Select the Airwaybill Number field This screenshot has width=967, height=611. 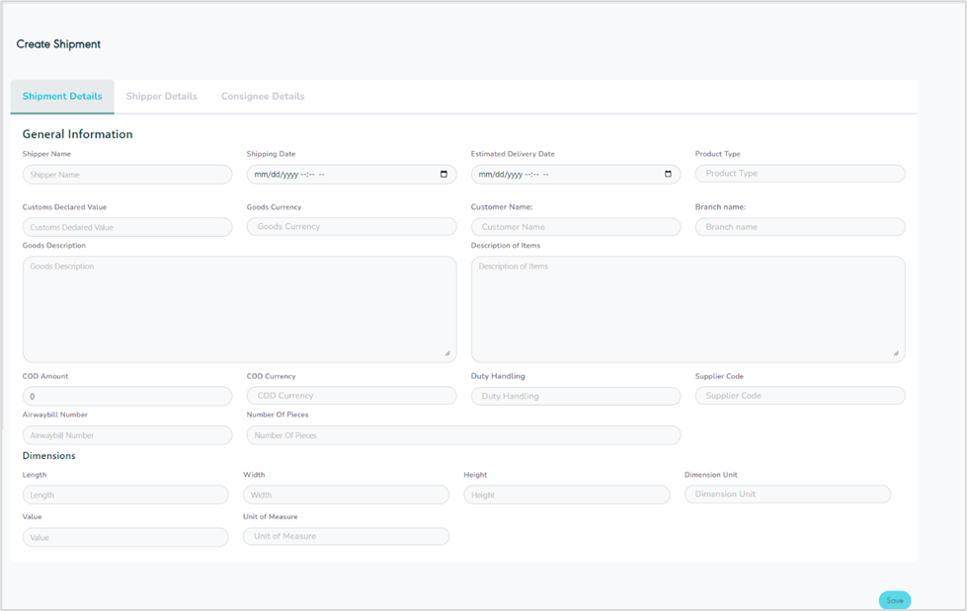point(127,435)
